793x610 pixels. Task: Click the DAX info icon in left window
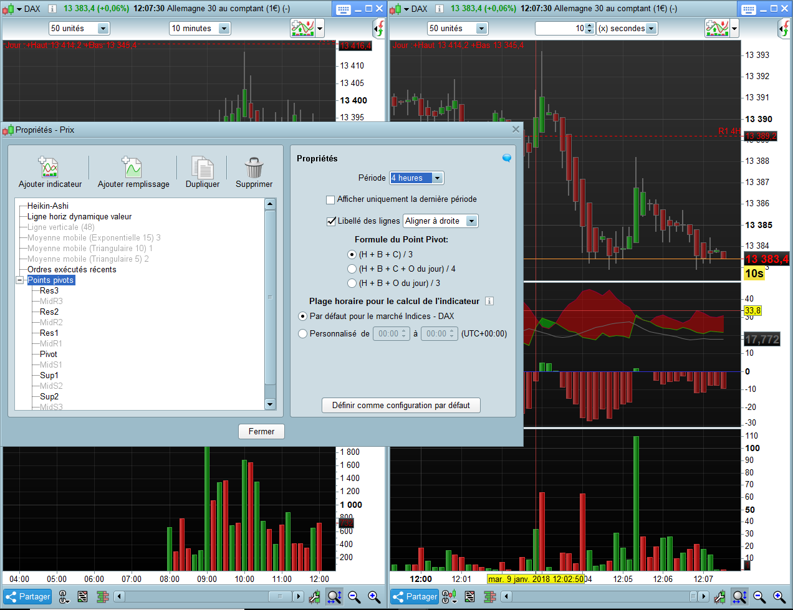(52, 9)
